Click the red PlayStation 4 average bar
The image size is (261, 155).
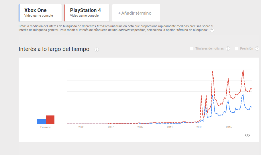click(x=50, y=119)
